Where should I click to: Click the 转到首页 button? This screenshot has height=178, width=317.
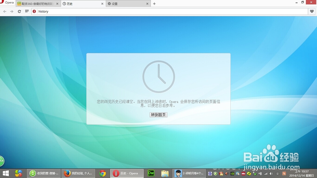(158, 115)
